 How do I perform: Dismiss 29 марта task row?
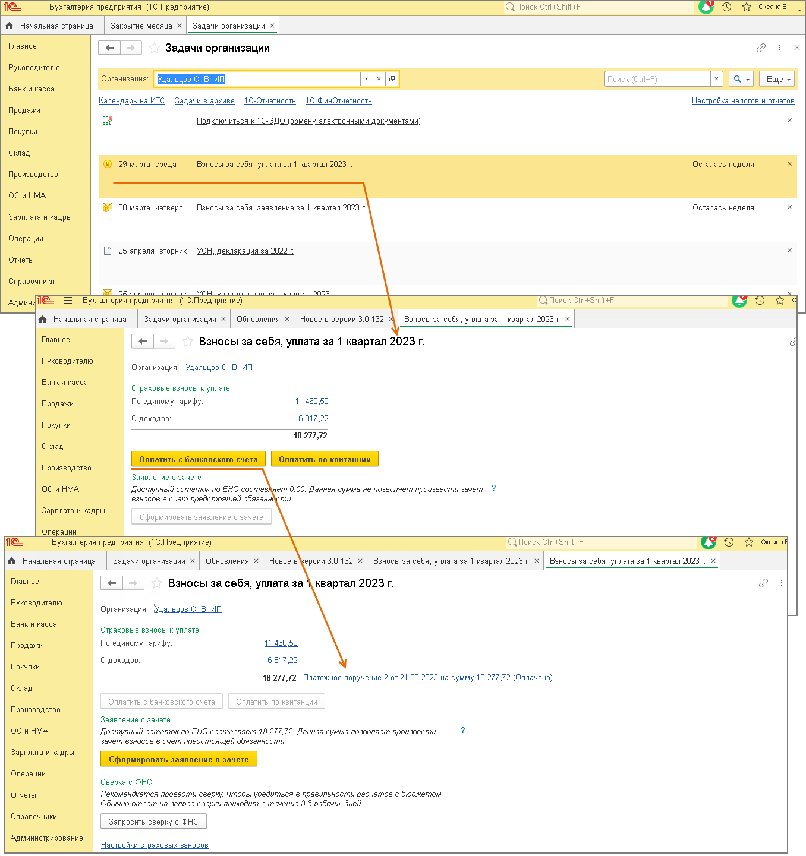click(x=789, y=164)
